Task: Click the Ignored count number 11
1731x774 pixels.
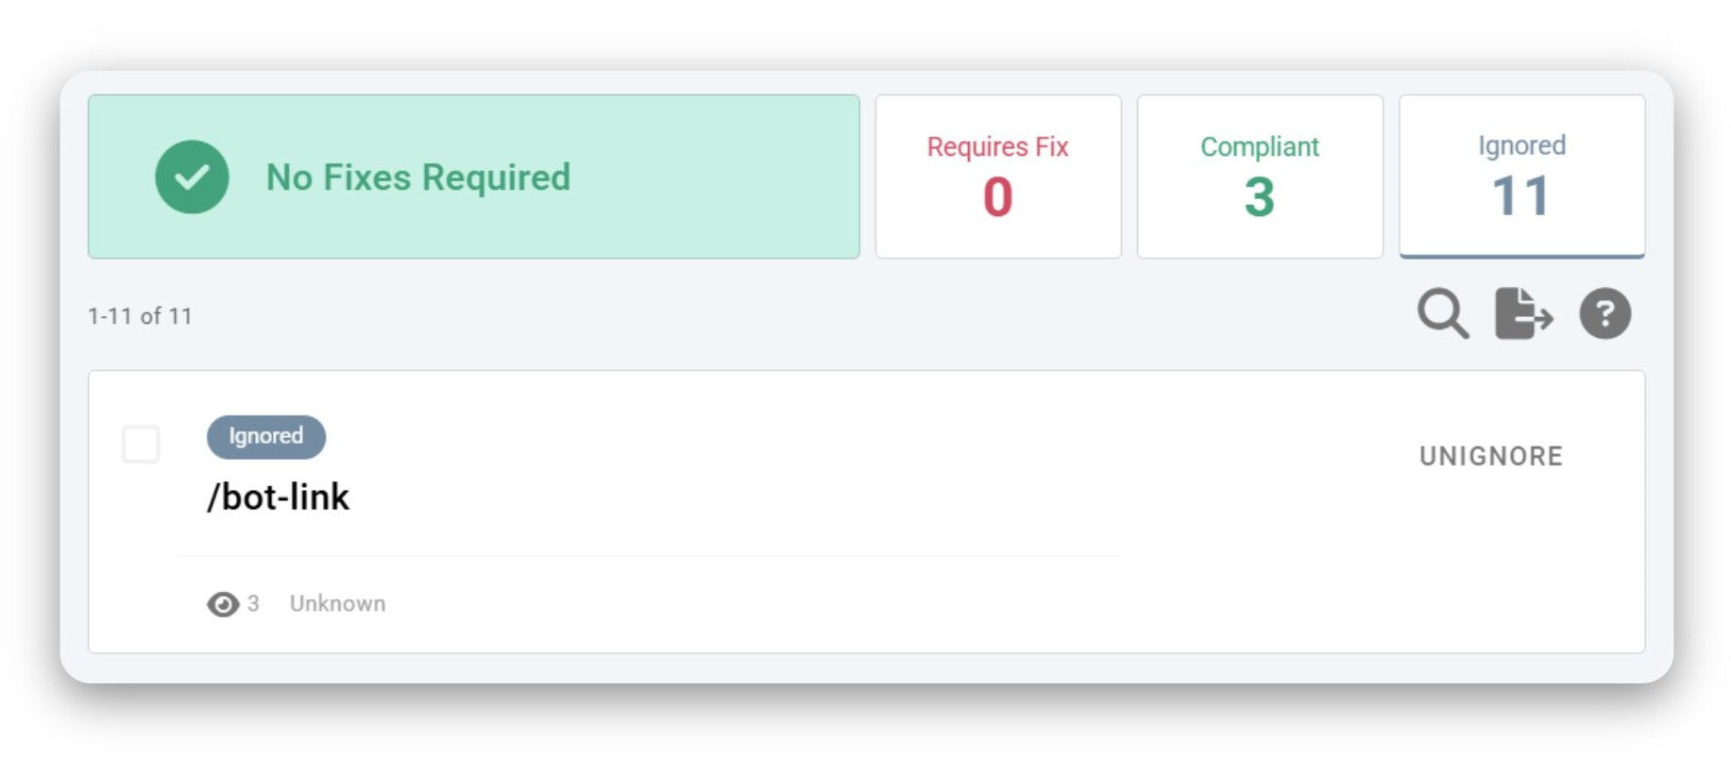Action: (x=1520, y=196)
